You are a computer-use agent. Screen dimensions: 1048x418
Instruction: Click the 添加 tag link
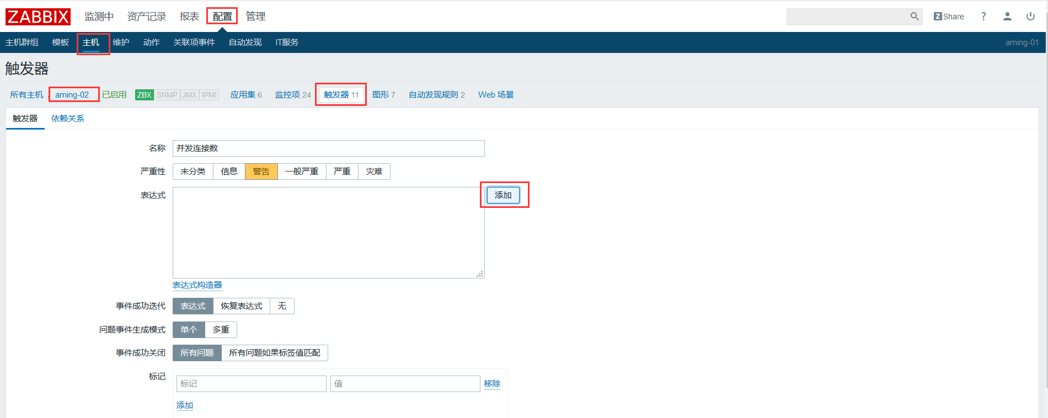tap(185, 405)
